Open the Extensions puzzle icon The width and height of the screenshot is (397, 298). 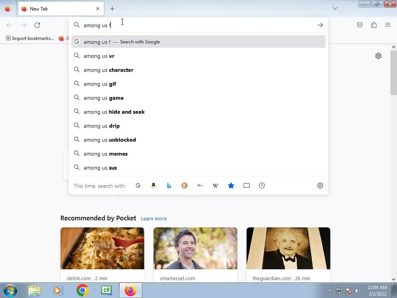(x=374, y=25)
